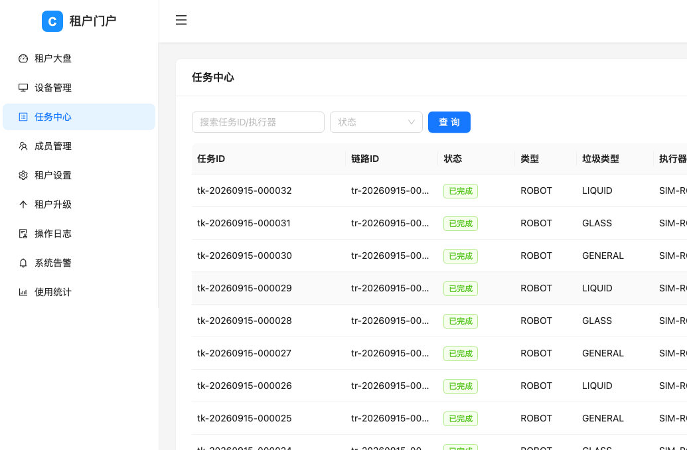Click the list icon beside 任务中心

point(23,117)
